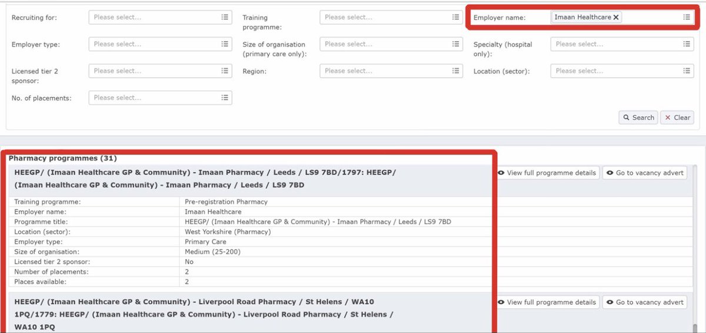The width and height of the screenshot is (706, 333).
Task: Expand the Specialty (hospital only) dropdown
Action: pyautogui.click(x=622, y=44)
